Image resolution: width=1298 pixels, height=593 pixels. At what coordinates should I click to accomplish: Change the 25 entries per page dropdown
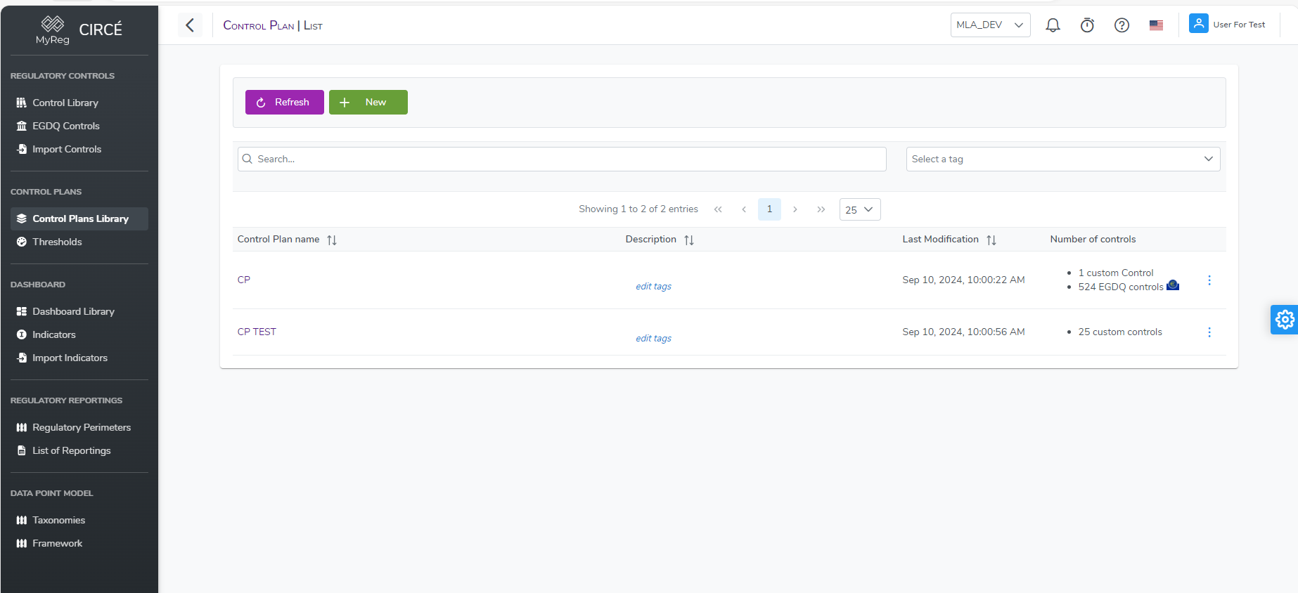tap(859, 209)
